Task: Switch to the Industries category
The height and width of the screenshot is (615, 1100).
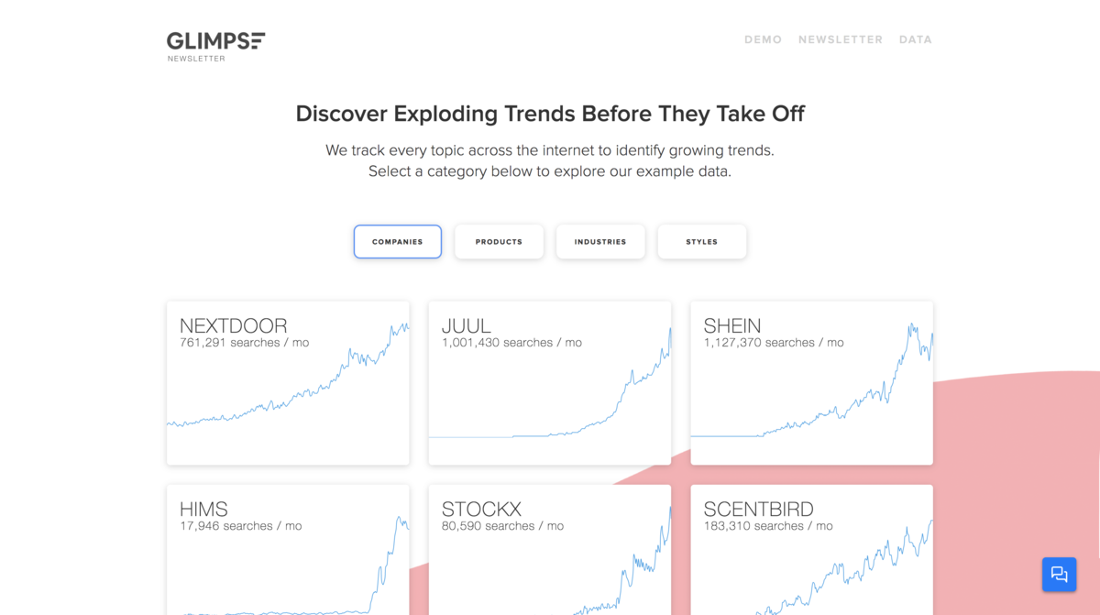Action: pos(600,242)
